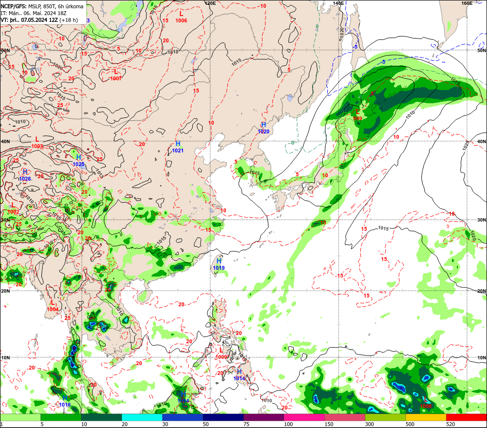The width and height of the screenshot is (487, 428).
Task: Click the low pressure 'L 1008' marker
Action: pyautogui.click(x=426, y=402)
